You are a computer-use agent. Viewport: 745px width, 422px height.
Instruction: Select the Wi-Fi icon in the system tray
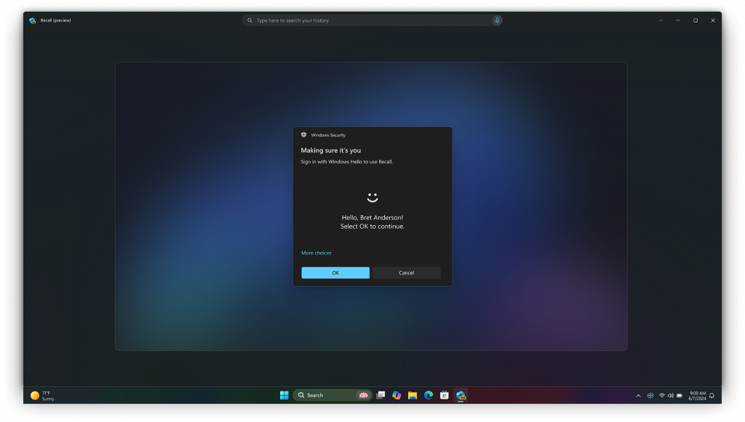coord(662,396)
